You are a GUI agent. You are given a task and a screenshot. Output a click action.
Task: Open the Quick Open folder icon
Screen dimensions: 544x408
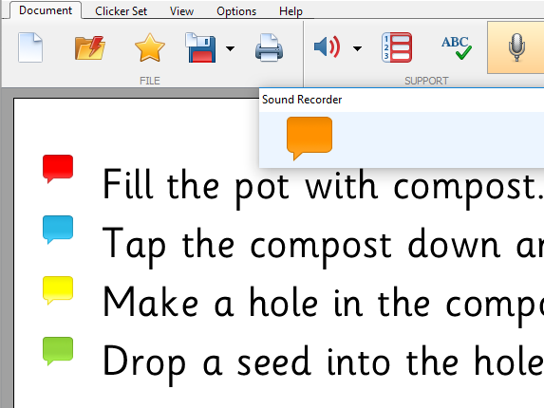click(90, 47)
